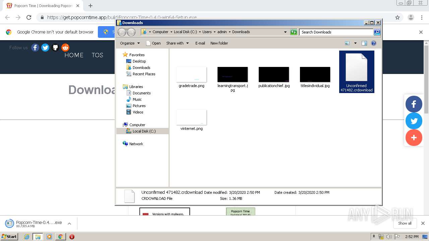Open the Chrome profile avatar

(x=411, y=17)
